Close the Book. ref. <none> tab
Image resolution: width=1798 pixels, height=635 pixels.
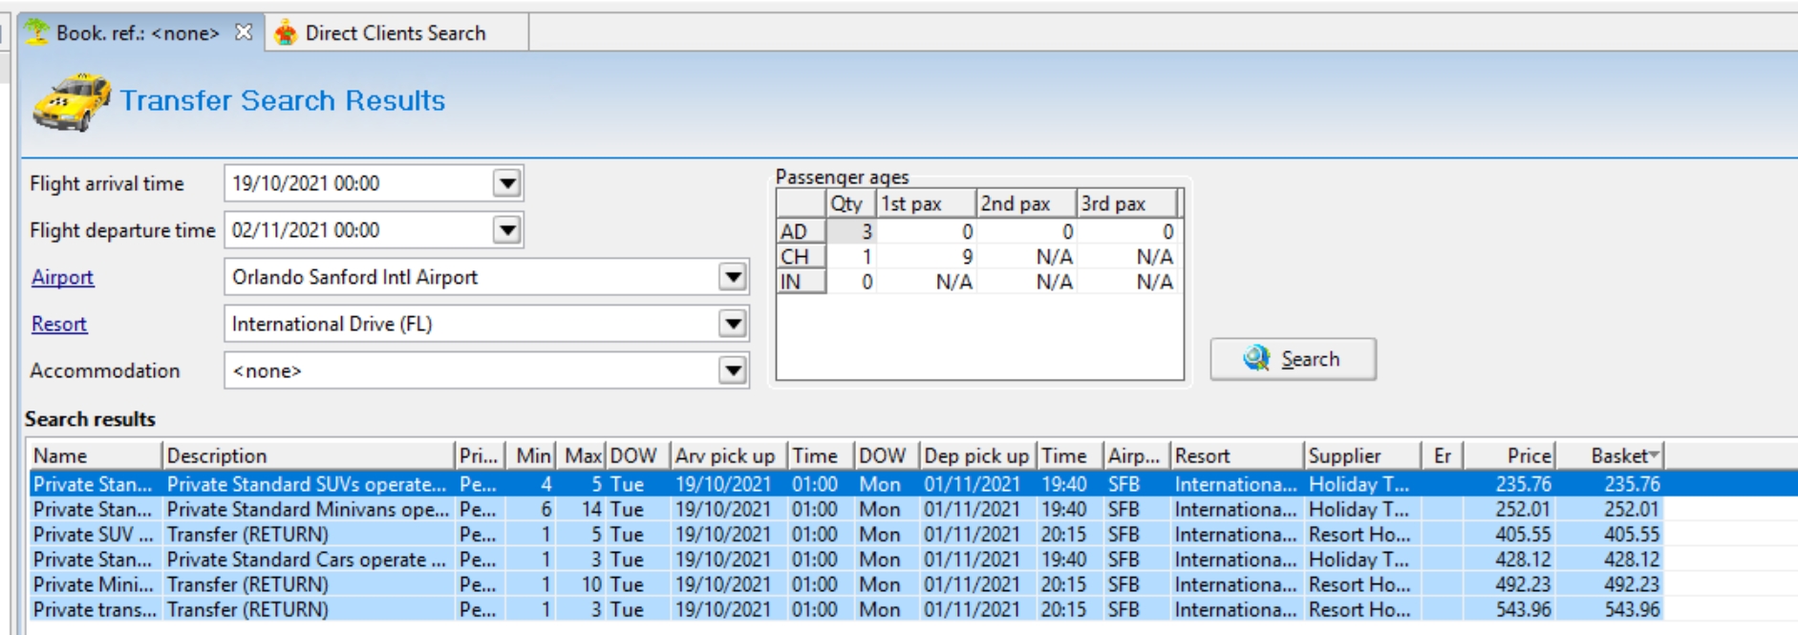(244, 32)
